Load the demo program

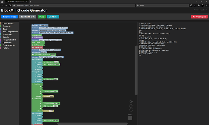53,17
